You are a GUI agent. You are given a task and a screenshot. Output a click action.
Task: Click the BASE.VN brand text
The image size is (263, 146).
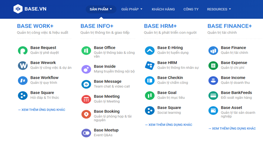[35, 9]
